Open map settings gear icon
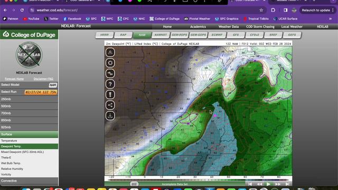Image resolution: width=338 pixels, height=190 pixels. tap(110, 63)
